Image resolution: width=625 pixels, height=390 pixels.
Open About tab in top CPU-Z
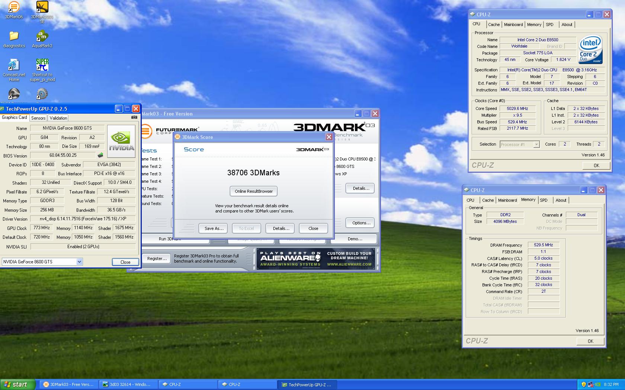pyautogui.click(x=567, y=25)
